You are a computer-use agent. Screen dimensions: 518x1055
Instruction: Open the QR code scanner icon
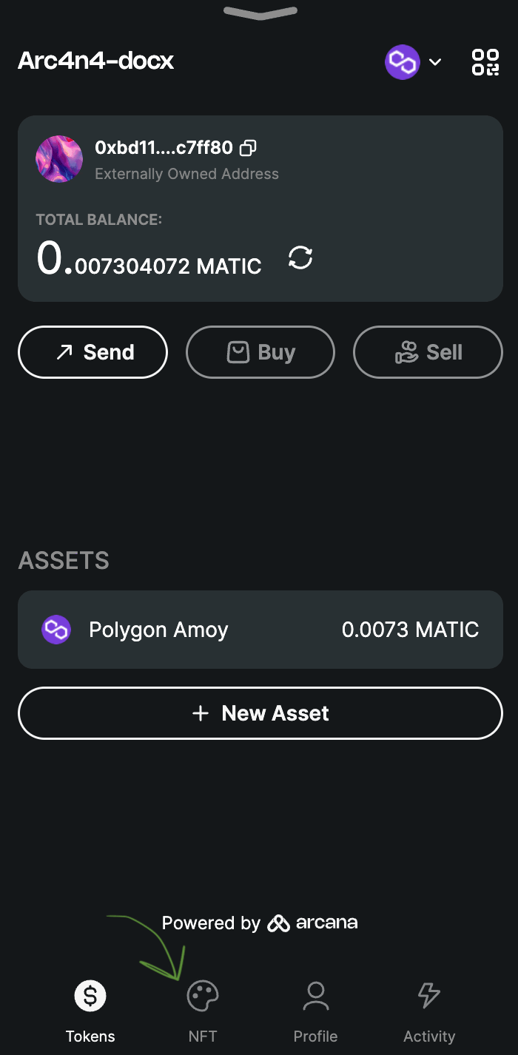[x=485, y=62]
